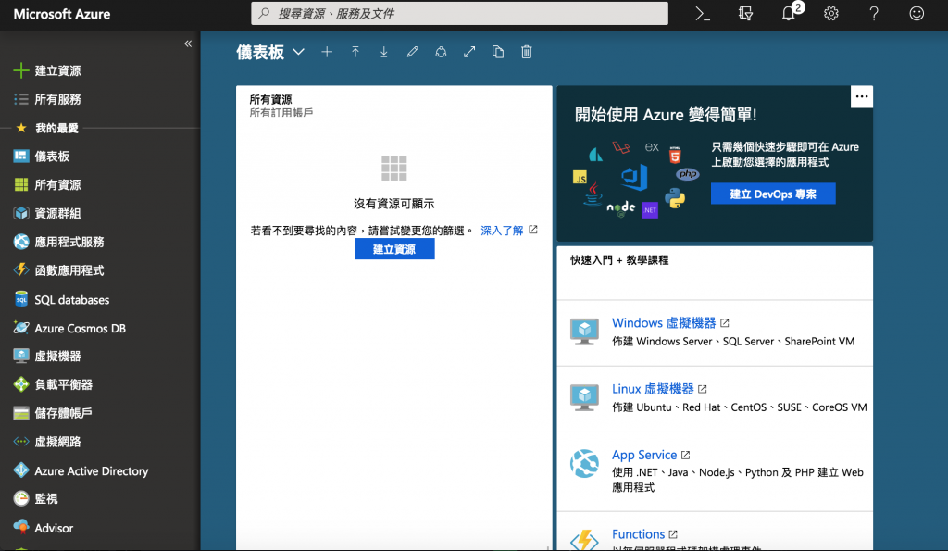Viewport: 948px width, 551px height.
Task: Open the notifications bell
Action: 789,14
